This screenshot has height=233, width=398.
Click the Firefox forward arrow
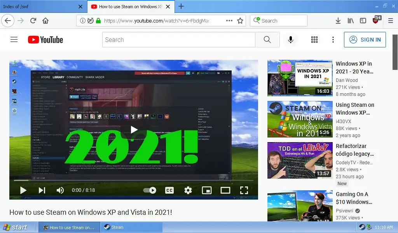[x=21, y=21]
